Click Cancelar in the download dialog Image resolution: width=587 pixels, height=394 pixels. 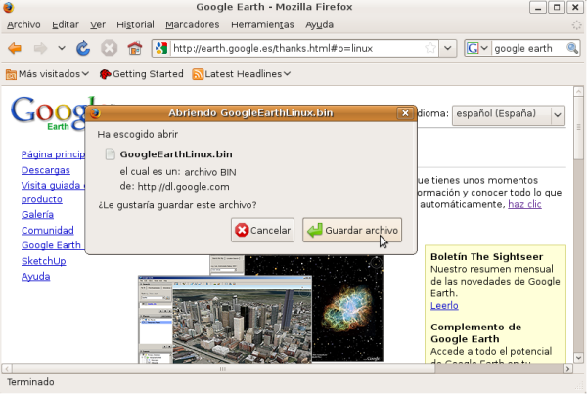(x=262, y=231)
